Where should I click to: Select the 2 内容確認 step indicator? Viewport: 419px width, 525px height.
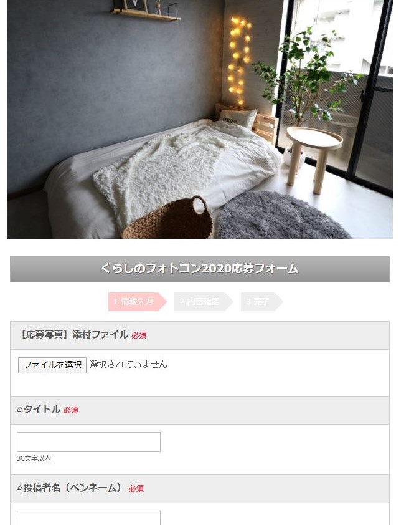point(204,302)
